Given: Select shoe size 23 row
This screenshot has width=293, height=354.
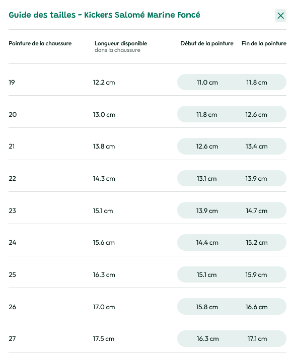Looking at the screenshot, I should pos(148,210).
